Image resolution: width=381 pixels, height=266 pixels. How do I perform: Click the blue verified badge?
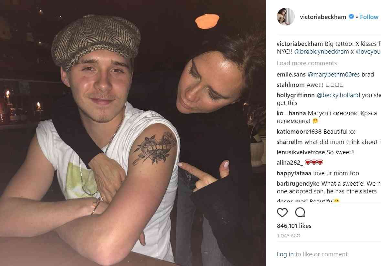tap(351, 16)
